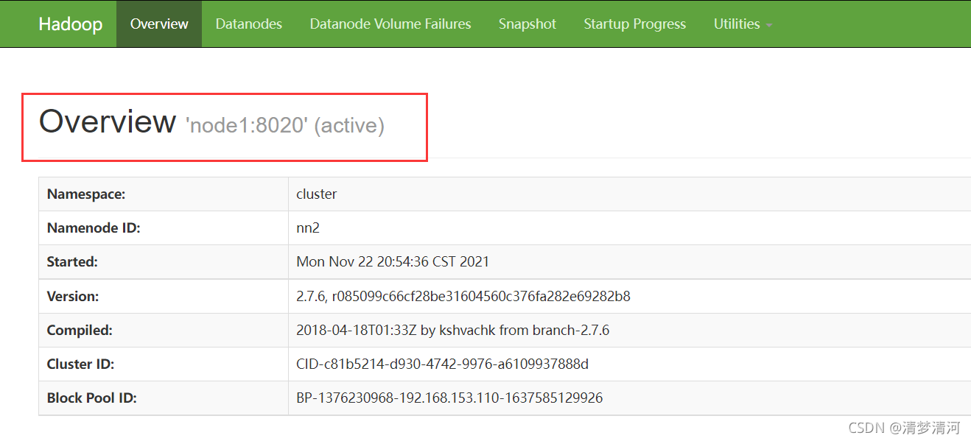The width and height of the screenshot is (971, 441).
Task: Select the 'node1:8020' (active) heading text
Action: [285, 125]
